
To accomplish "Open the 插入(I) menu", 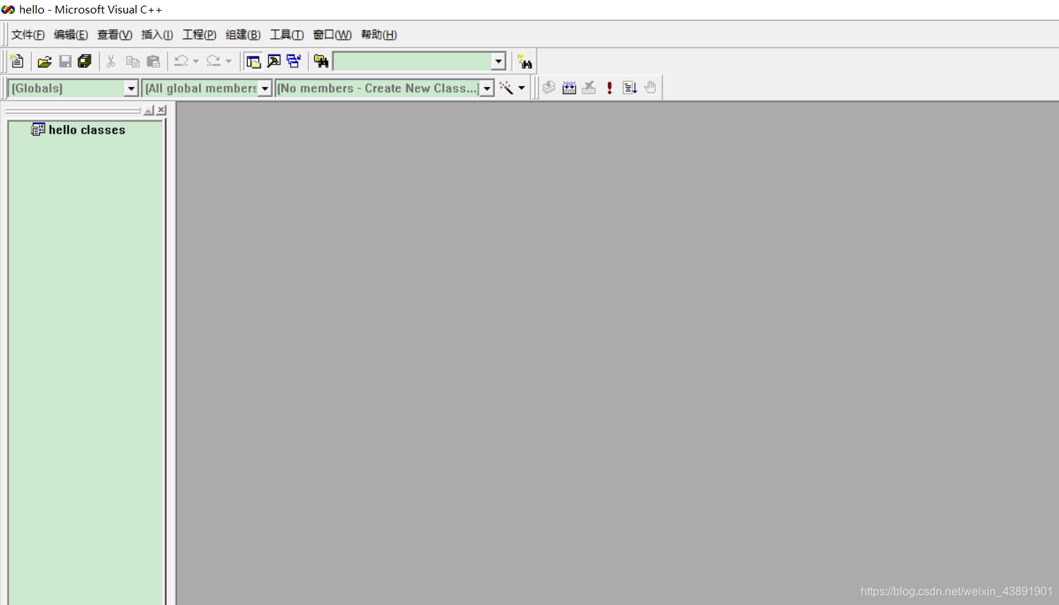I will (157, 35).
